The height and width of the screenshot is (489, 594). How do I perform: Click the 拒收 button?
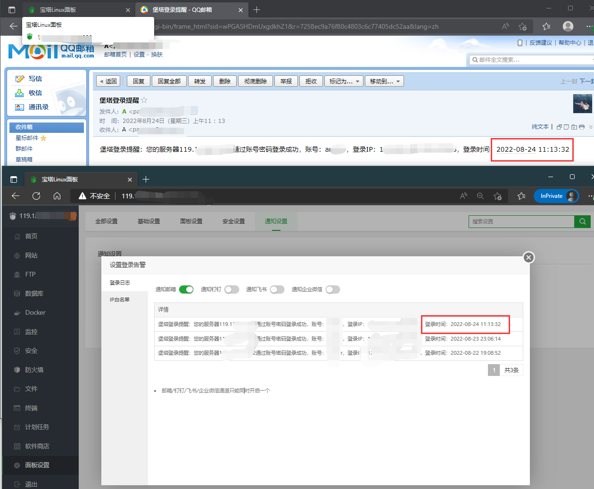pos(311,81)
